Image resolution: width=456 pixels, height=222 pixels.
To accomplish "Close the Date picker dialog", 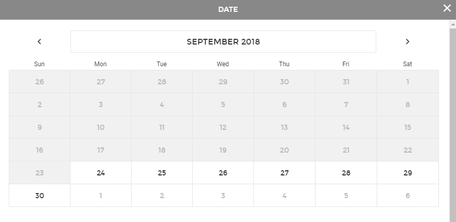I will point(447,8).
